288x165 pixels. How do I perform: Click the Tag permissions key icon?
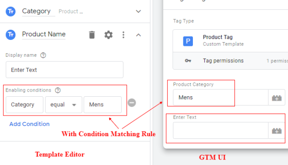click(188, 60)
